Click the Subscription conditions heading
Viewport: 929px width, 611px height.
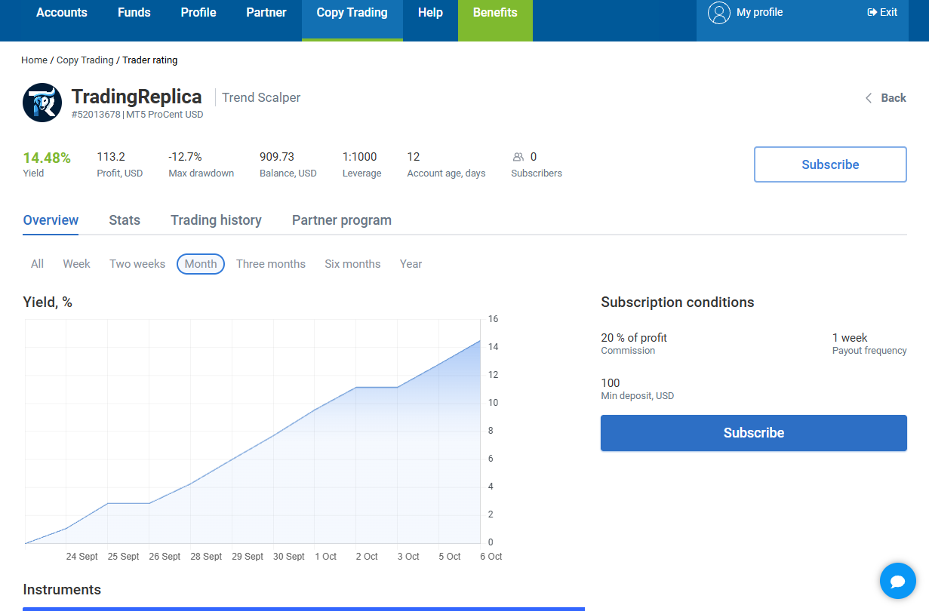(x=678, y=302)
